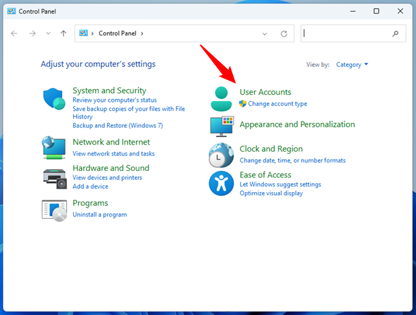Viewport: 416px width, 315px height.
Task: Open Ease of Access category
Action: [265, 175]
